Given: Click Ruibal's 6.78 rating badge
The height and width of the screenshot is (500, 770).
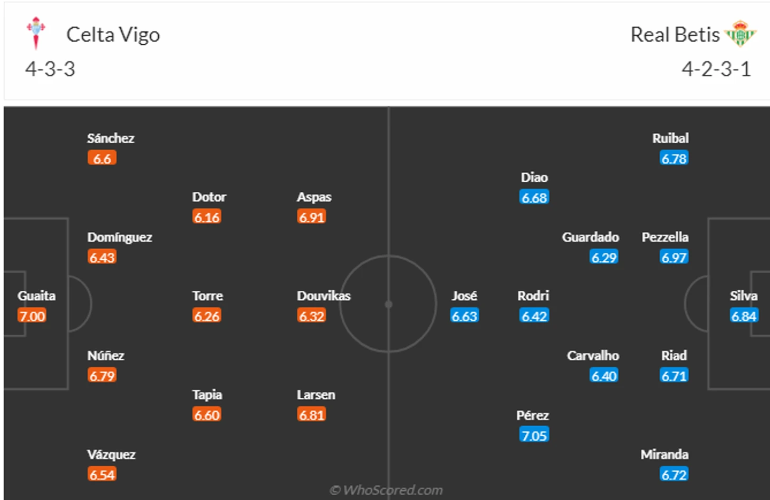Looking at the screenshot, I should click(x=674, y=158).
